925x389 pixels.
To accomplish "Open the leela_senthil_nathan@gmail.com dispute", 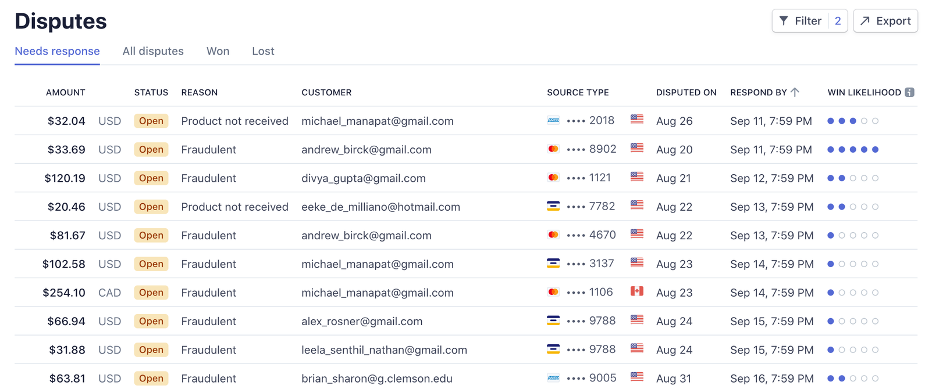I will [x=384, y=350].
